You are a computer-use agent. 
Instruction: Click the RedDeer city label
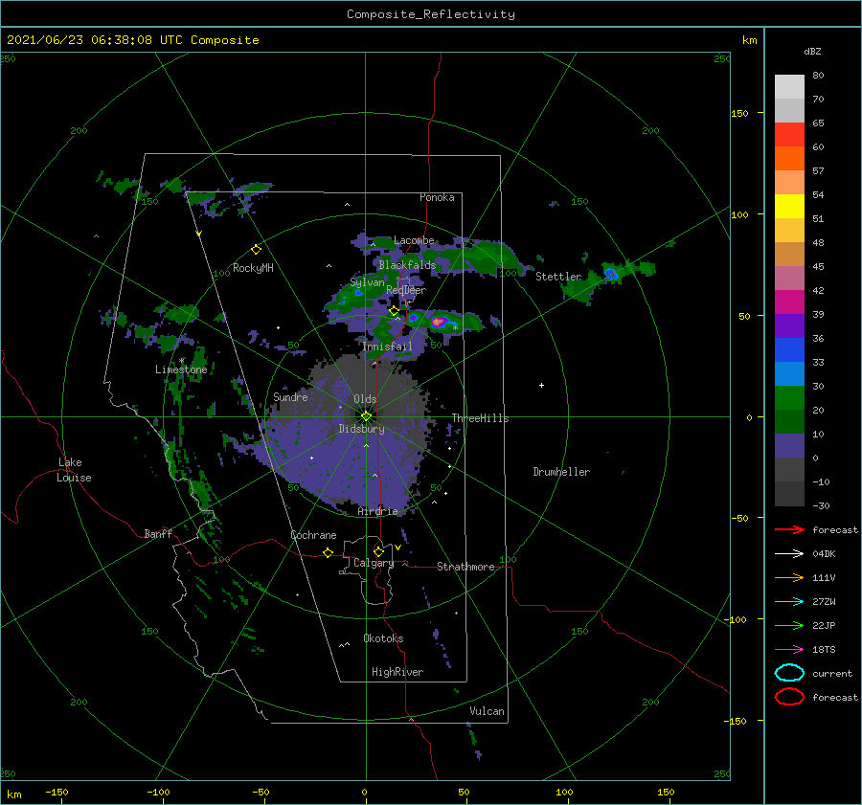coord(406,290)
